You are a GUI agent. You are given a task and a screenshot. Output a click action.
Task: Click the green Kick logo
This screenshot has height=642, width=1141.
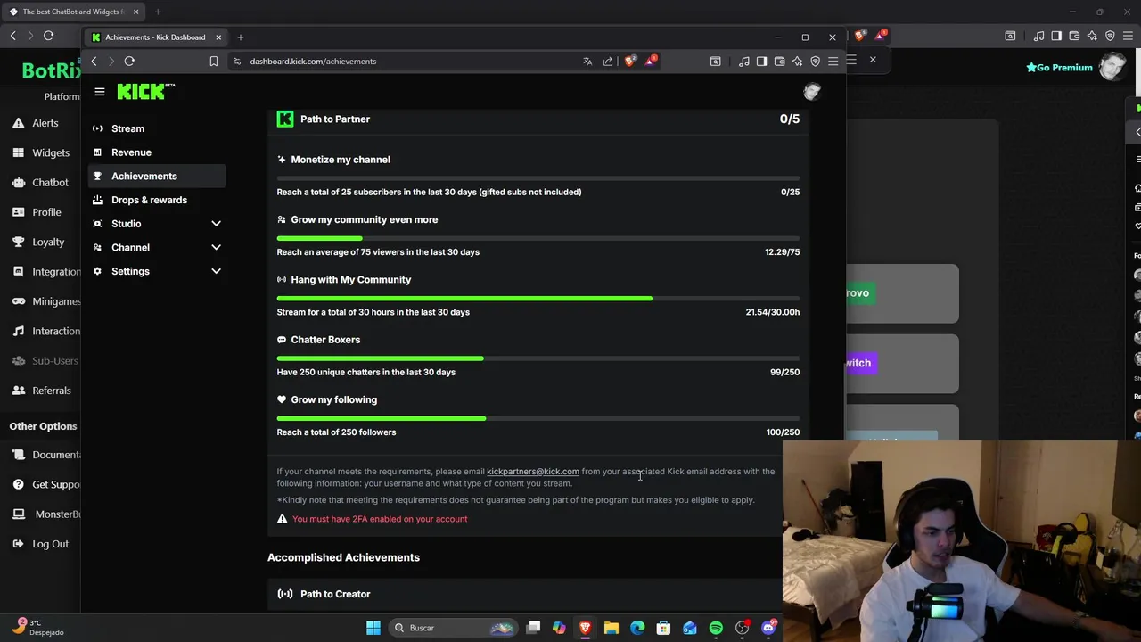(x=146, y=91)
